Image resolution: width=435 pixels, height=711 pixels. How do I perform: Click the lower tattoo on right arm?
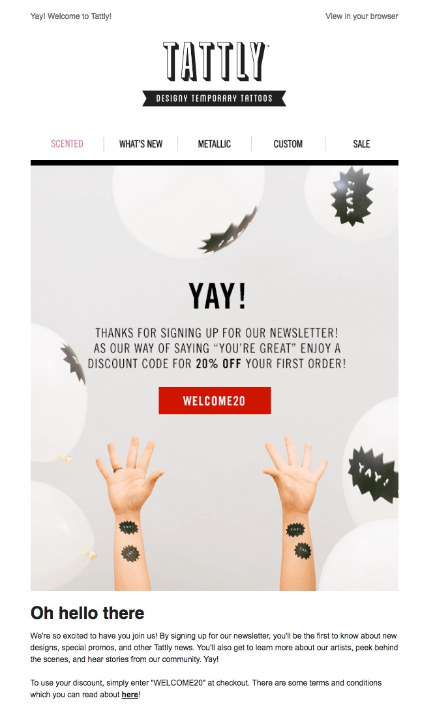303,550
